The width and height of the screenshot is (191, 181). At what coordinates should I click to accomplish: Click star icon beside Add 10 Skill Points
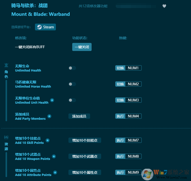pos(48,140)
